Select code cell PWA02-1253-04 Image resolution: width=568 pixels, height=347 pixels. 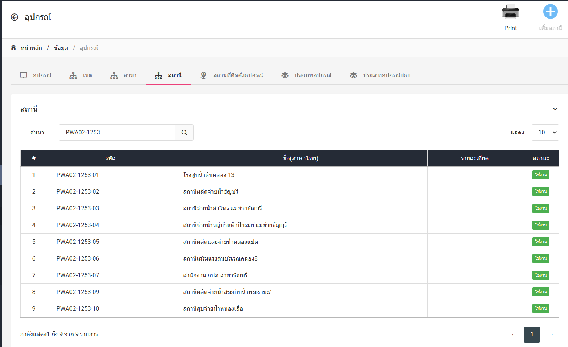110,225
